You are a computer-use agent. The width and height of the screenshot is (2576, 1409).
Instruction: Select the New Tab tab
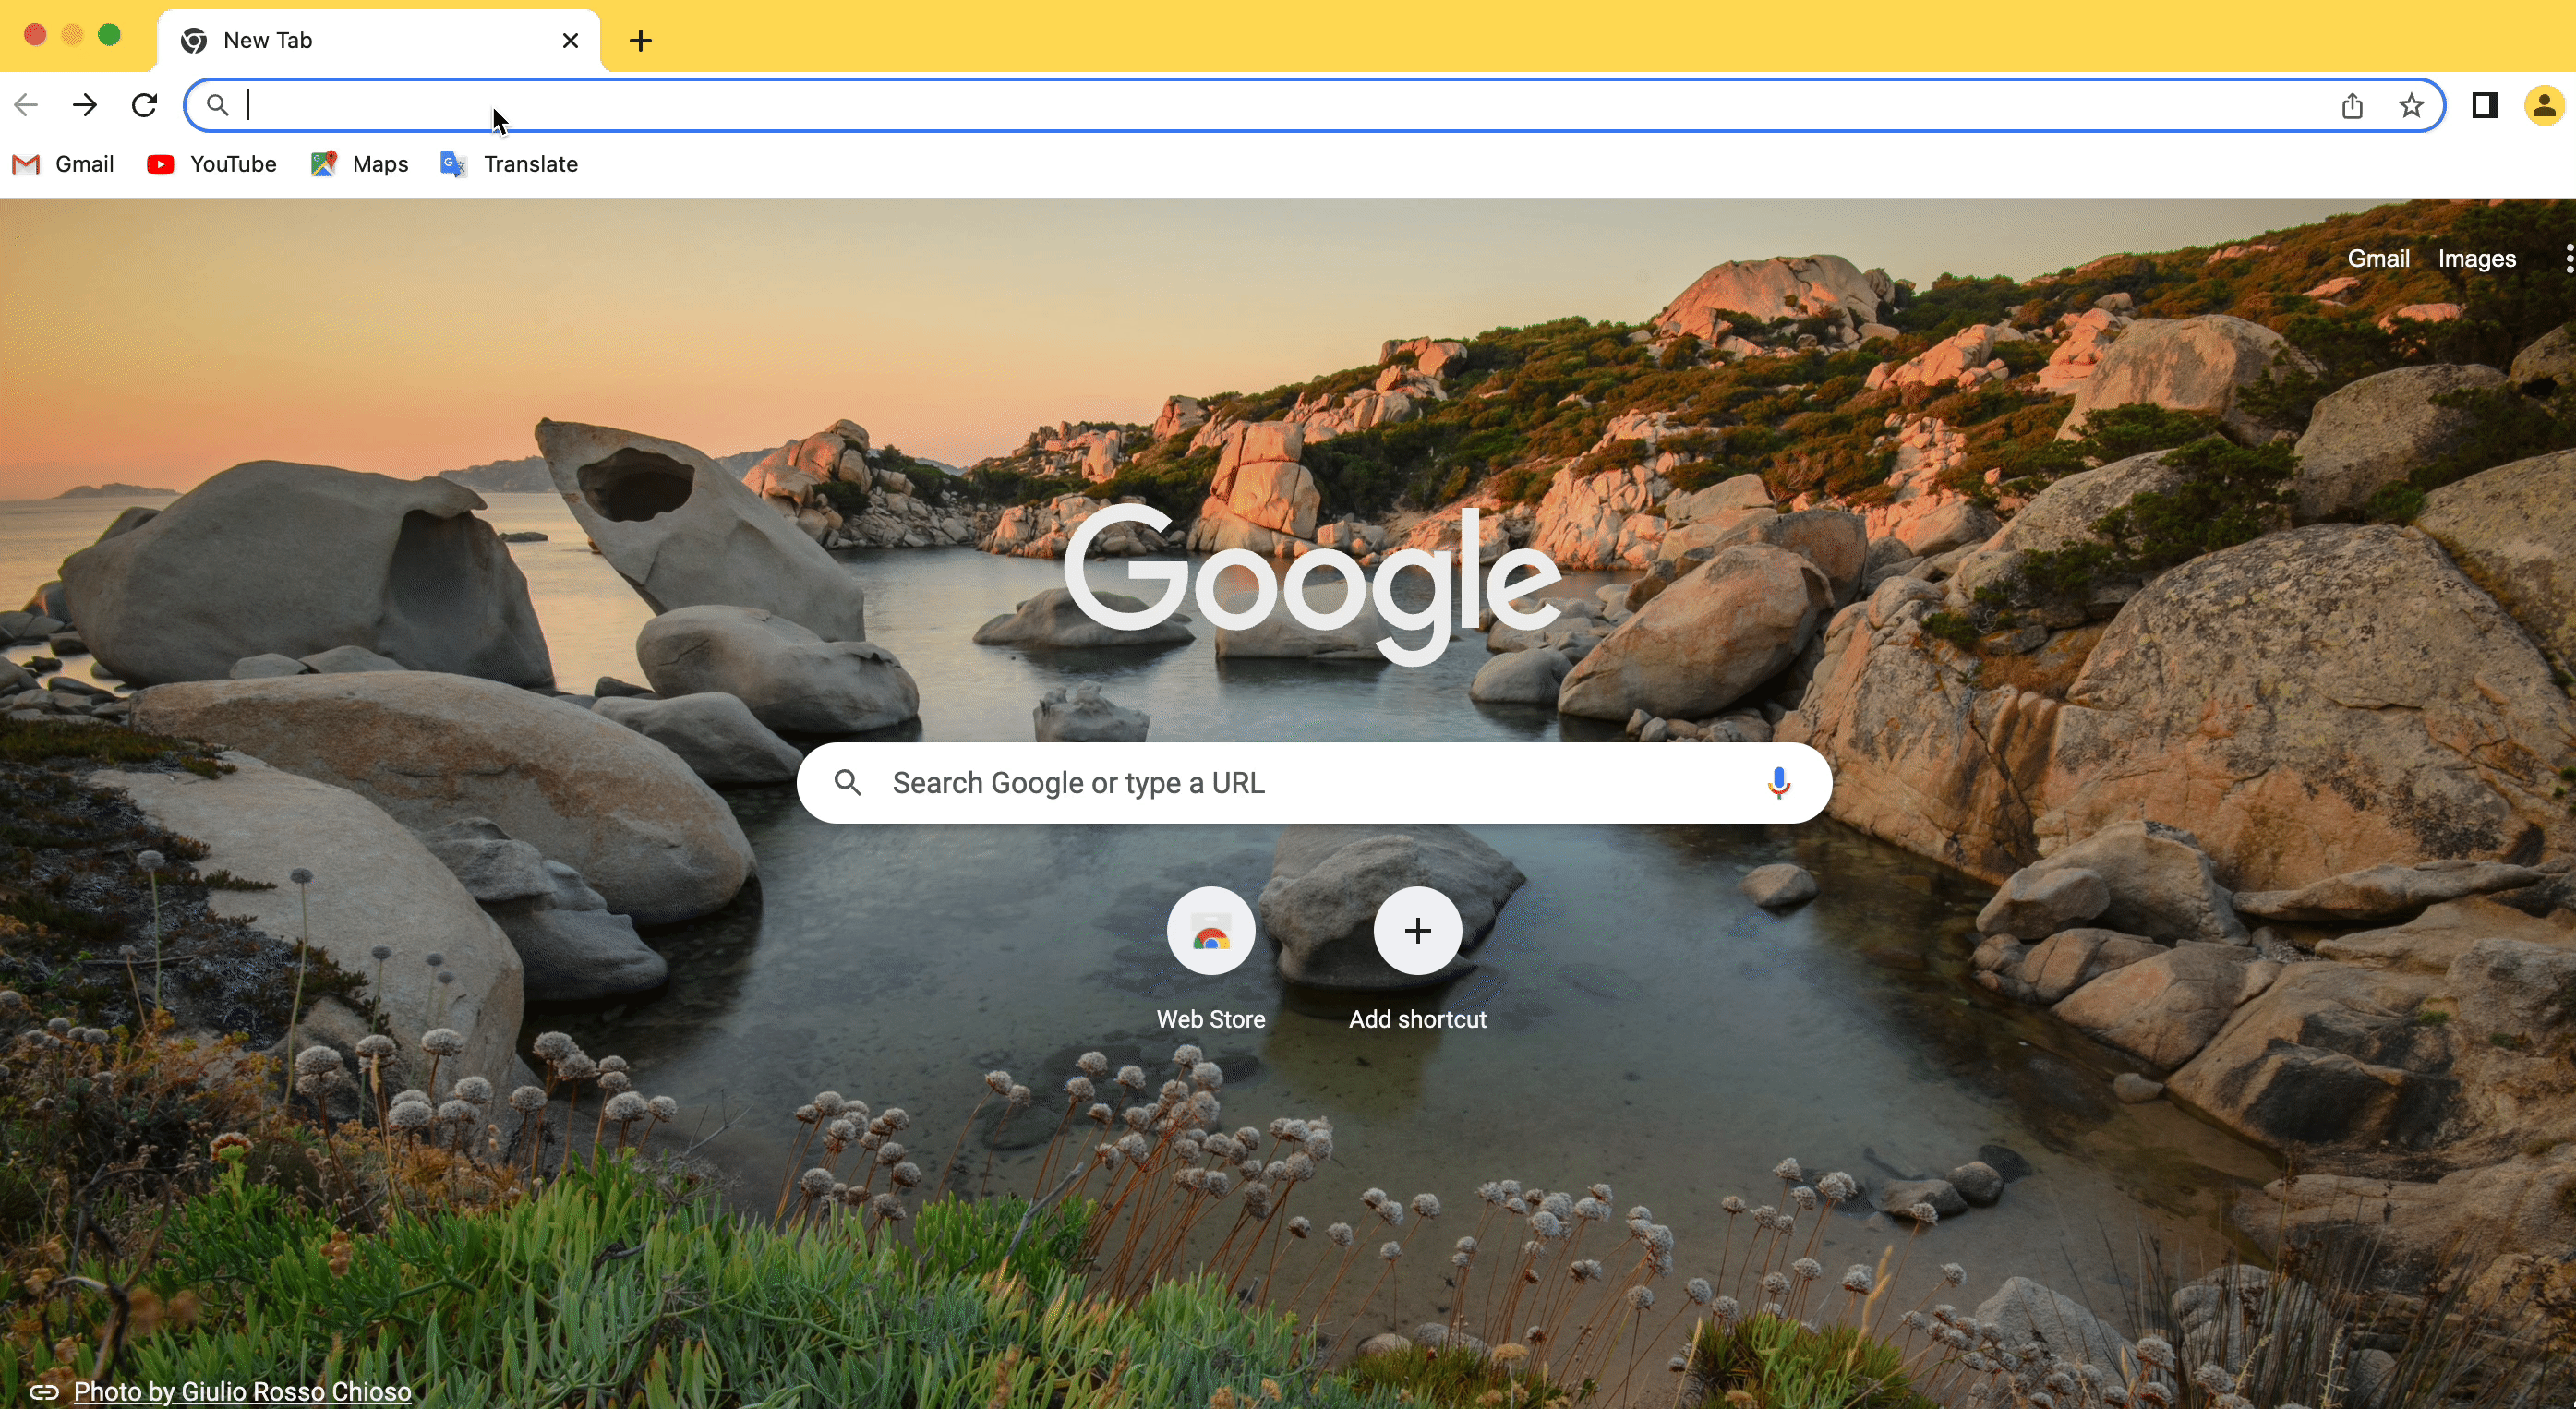click(379, 40)
